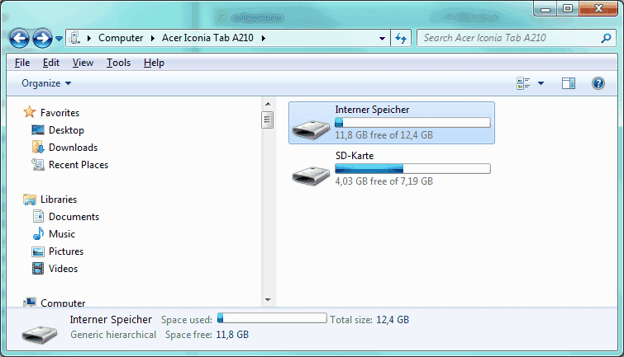Click the Recent Places icon
Screen dimensions: 624x357
(38, 164)
